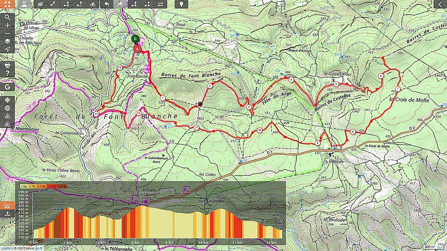Viewport: 447px width, 251px height.
Task: Click the <5% slope legend swatch
Action: pyautogui.click(x=24, y=186)
